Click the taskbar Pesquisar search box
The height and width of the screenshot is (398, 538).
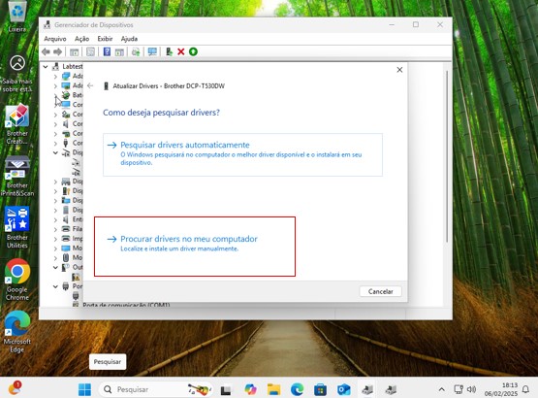[x=156, y=389]
